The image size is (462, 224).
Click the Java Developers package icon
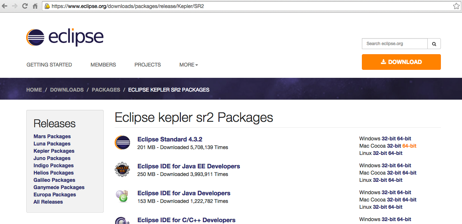point(122,196)
